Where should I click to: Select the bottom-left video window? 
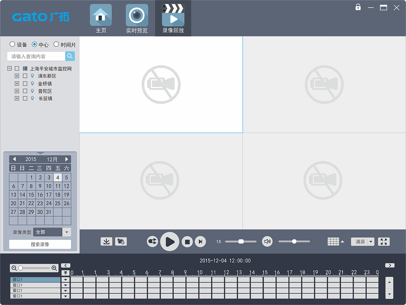click(161, 181)
